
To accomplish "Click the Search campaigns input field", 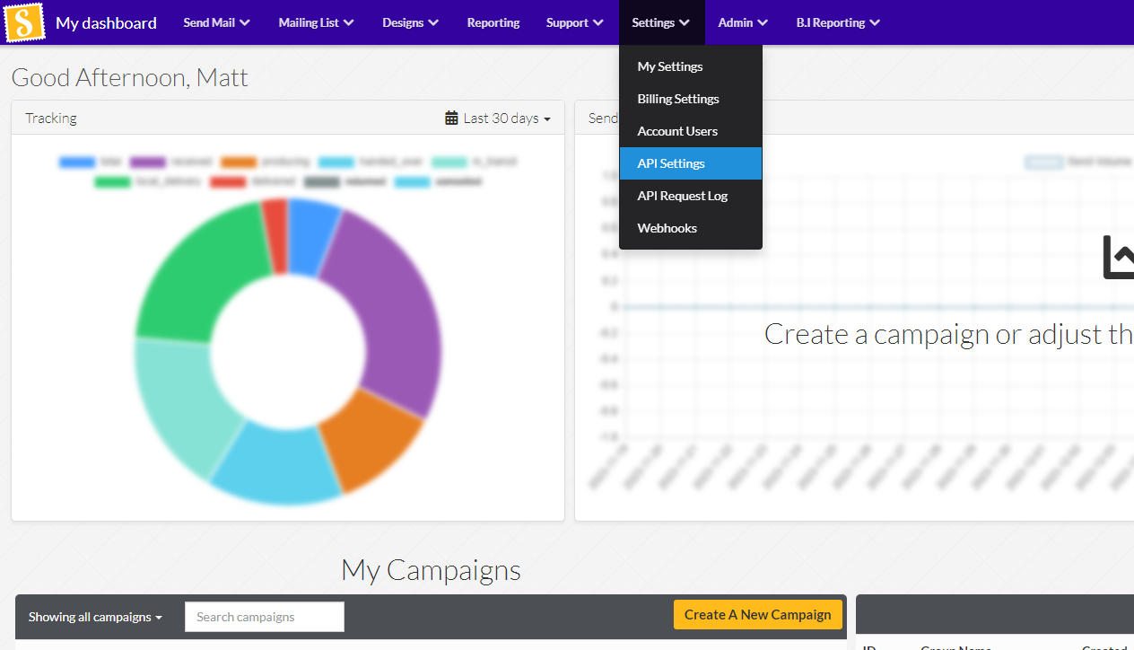I will tap(264, 617).
